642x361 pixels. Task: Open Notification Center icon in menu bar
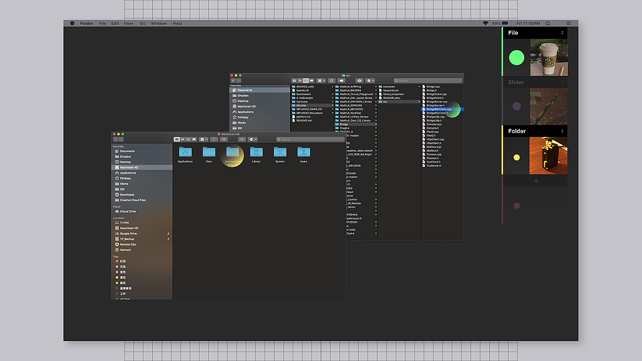(569, 24)
